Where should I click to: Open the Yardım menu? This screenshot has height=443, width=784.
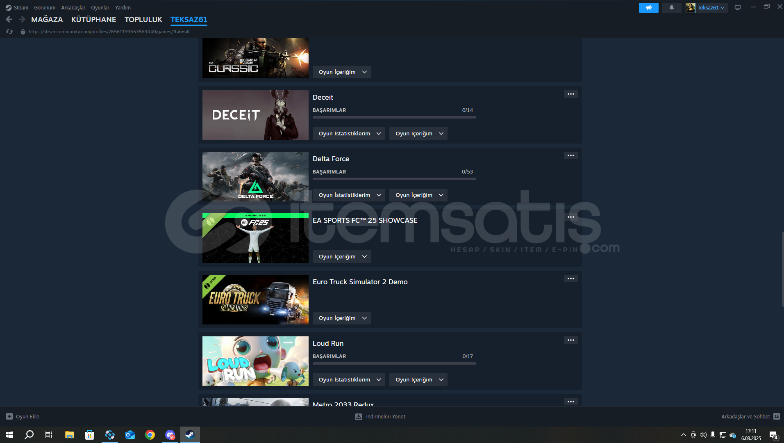pyautogui.click(x=123, y=8)
